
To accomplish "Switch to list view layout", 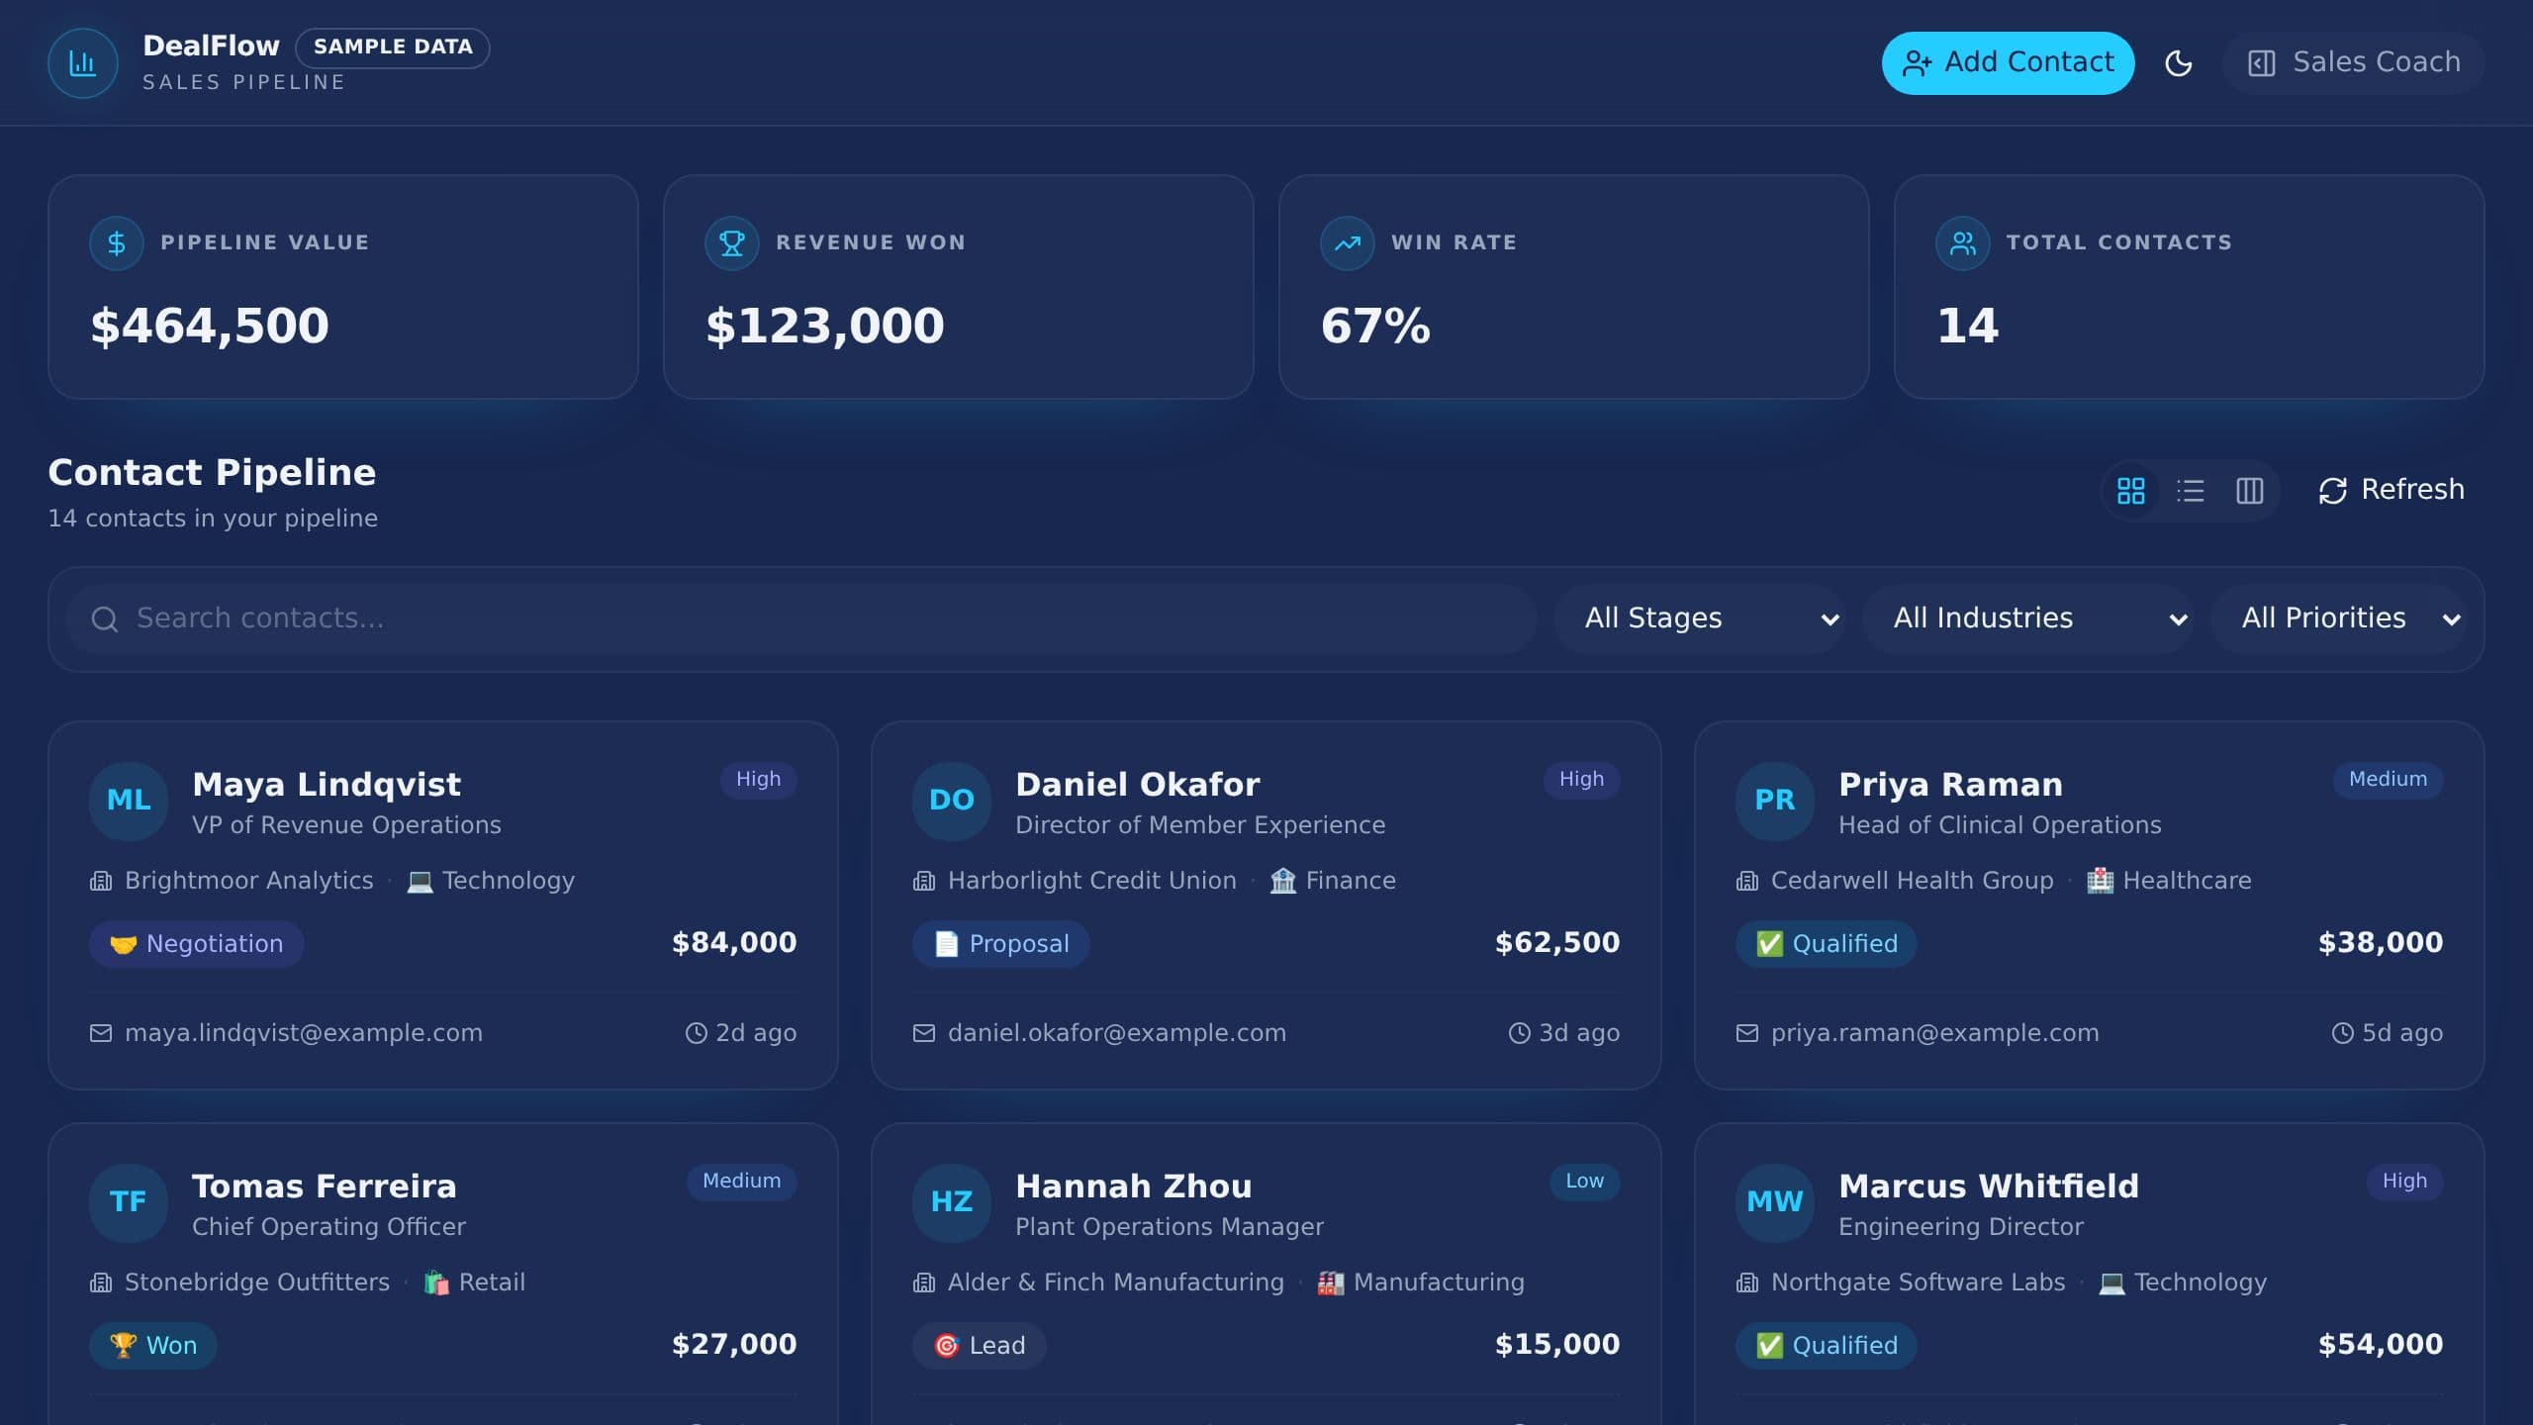I will point(2190,491).
